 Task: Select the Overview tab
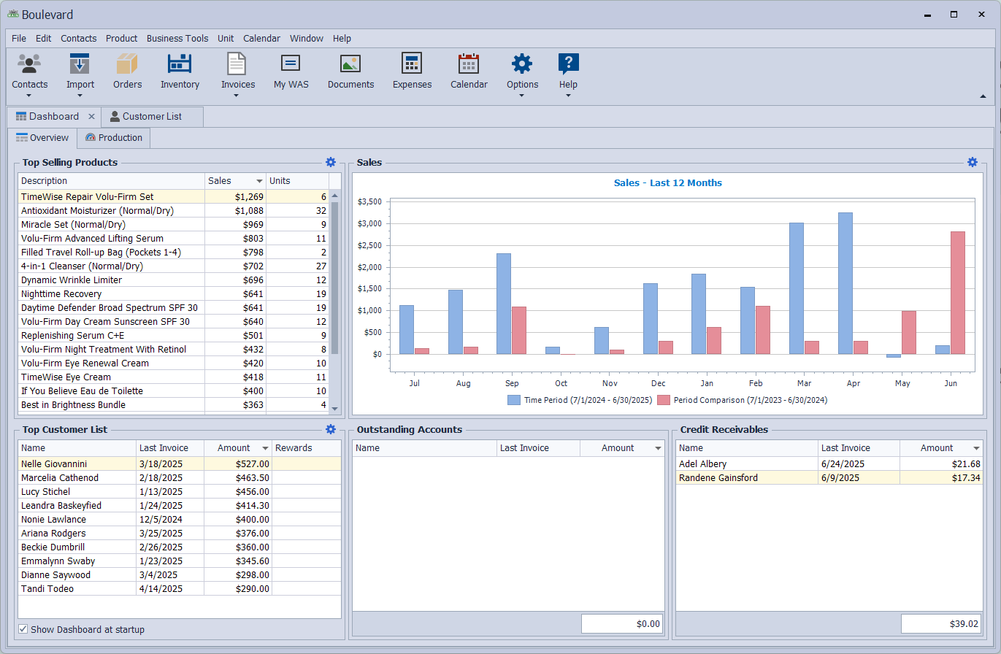click(x=42, y=137)
